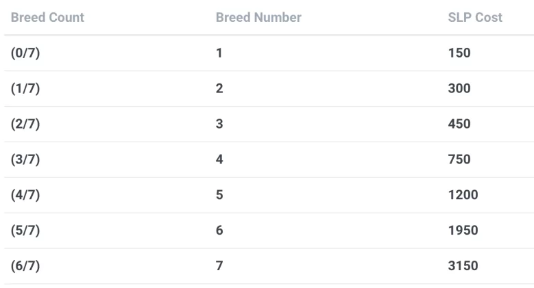Select breed number 7 cell
Viewport: 534px width, 288px height.
pos(219,266)
